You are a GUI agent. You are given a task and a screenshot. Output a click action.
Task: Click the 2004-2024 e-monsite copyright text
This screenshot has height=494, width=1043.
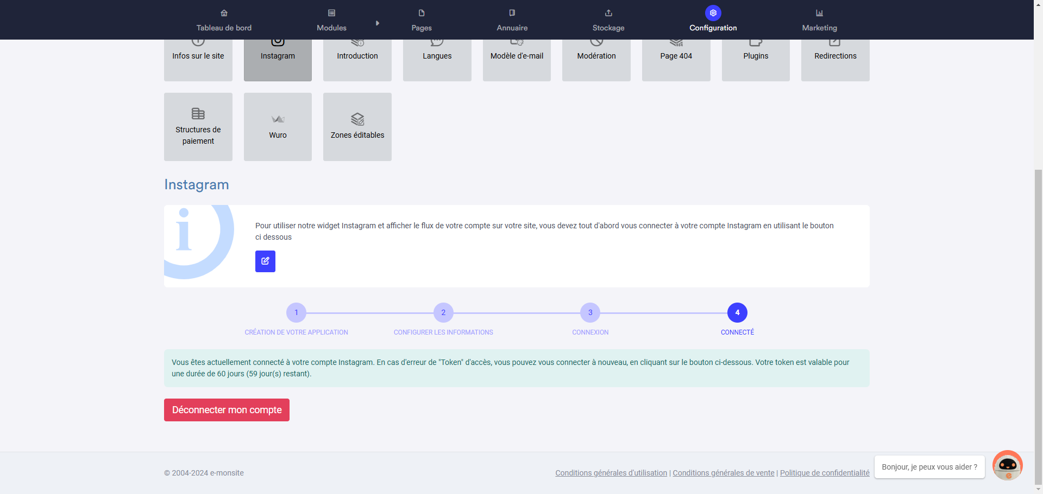click(204, 473)
